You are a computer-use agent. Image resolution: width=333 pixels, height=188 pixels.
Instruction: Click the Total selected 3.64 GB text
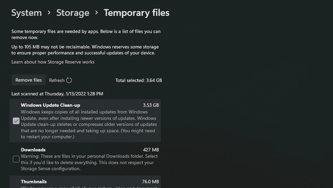point(139,81)
